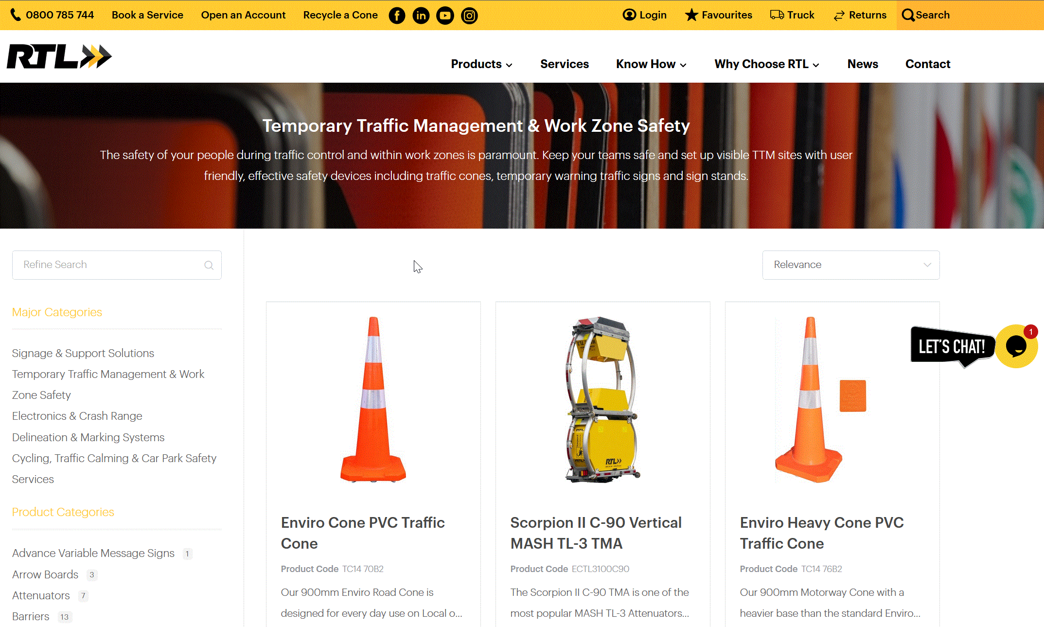
Task: Click Enviro Heavy Cone PVC Traffic Cone title
Action: (822, 533)
